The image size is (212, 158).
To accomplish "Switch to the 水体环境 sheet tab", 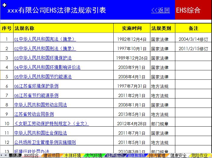I will point(73,155).
